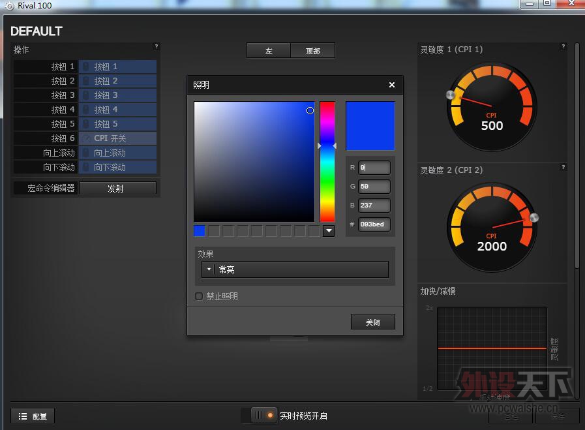Image resolution: width=585 pixels, height=430 pixels.
Task: Click the rainbow hue slider strip
Action: pyautogui.click(x=327, y=162)
